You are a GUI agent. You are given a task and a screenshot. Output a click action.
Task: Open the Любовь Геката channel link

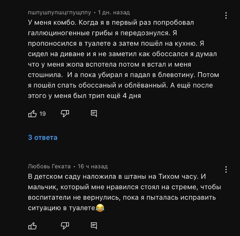click(x=49, y=167)
